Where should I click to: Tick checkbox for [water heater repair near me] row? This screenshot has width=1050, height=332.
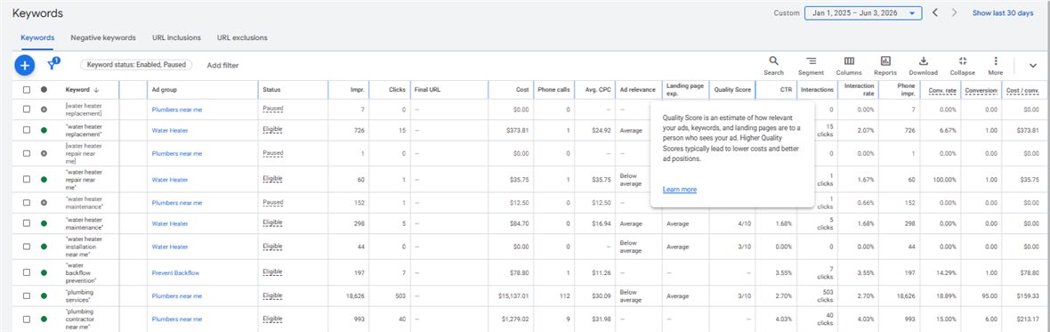click(27, 153)
